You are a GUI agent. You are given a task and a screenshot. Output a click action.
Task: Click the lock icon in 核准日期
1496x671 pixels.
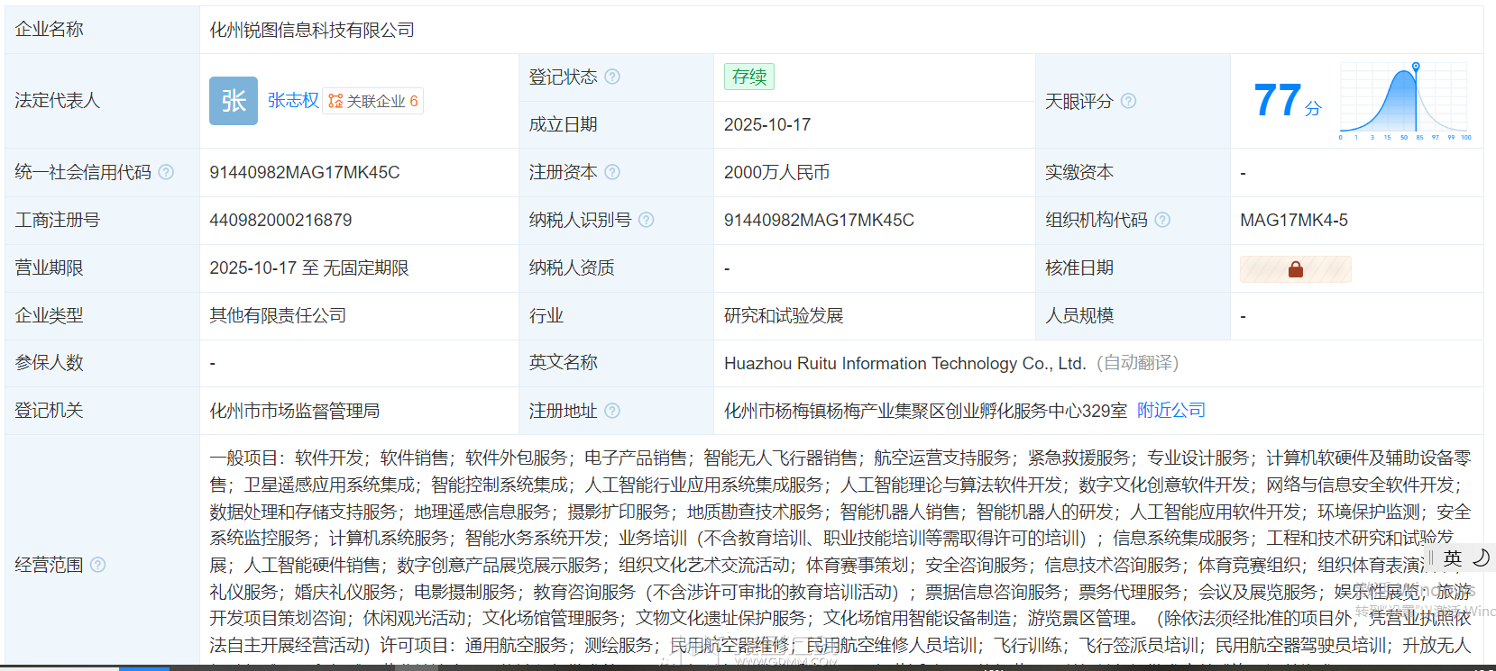coord(1295,269)
